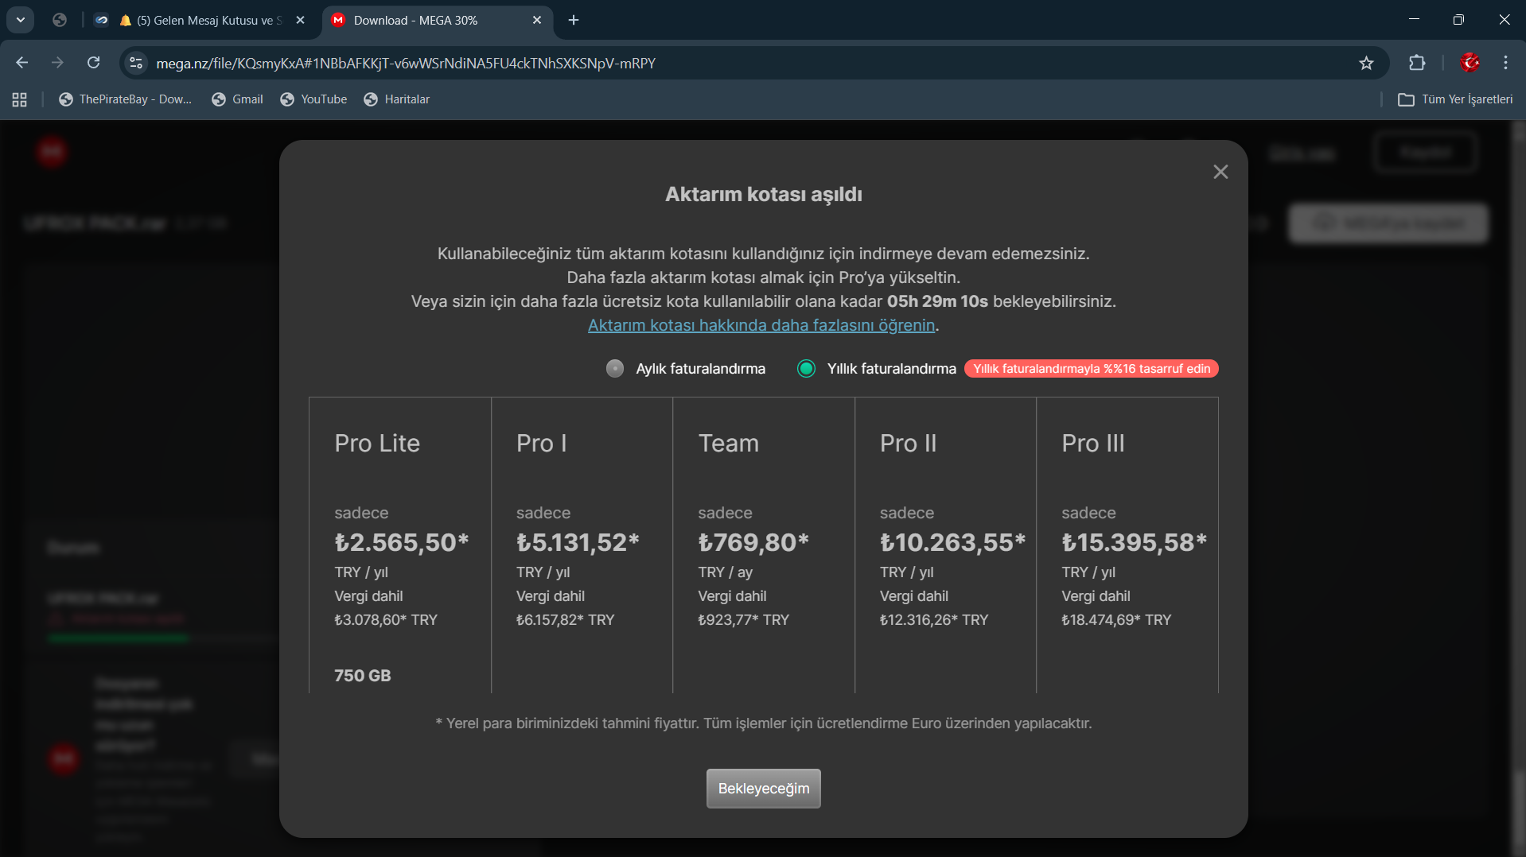The width and height of the screenshot is (1526, 857).
Task: Open the tab search dropdown
Action: pos(21,20)
